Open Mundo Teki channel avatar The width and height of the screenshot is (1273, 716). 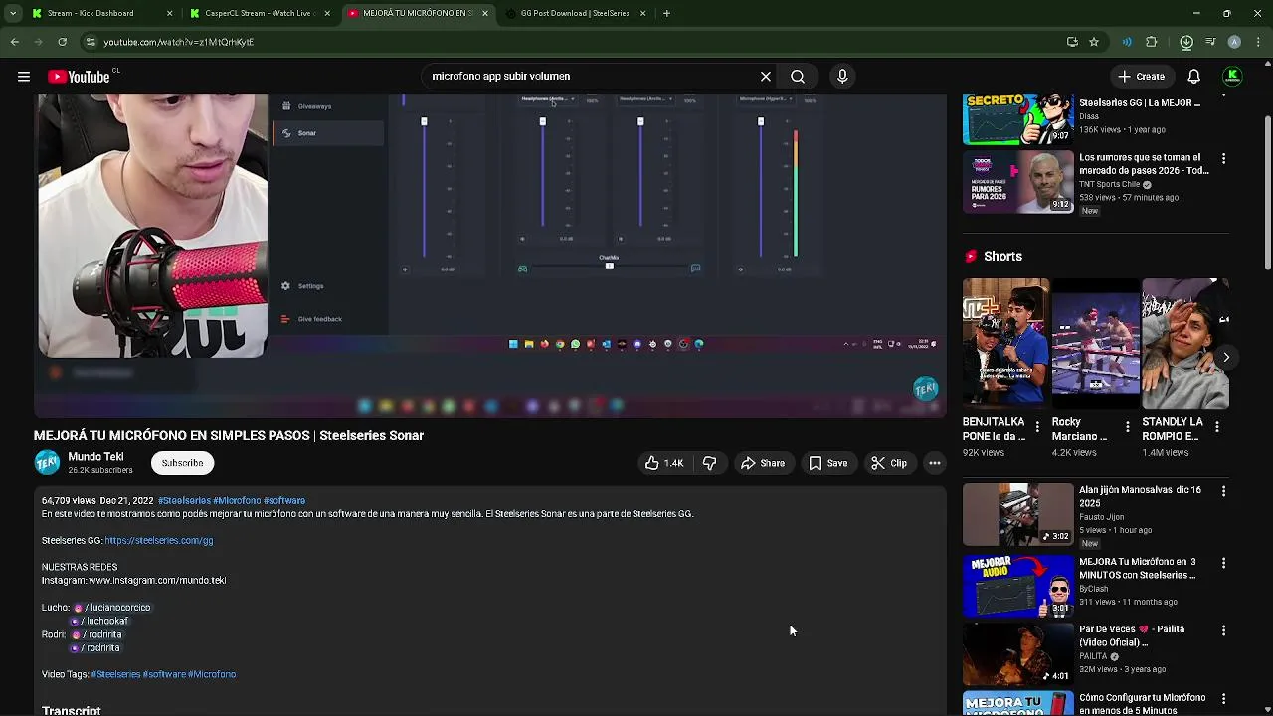[47, 463]
